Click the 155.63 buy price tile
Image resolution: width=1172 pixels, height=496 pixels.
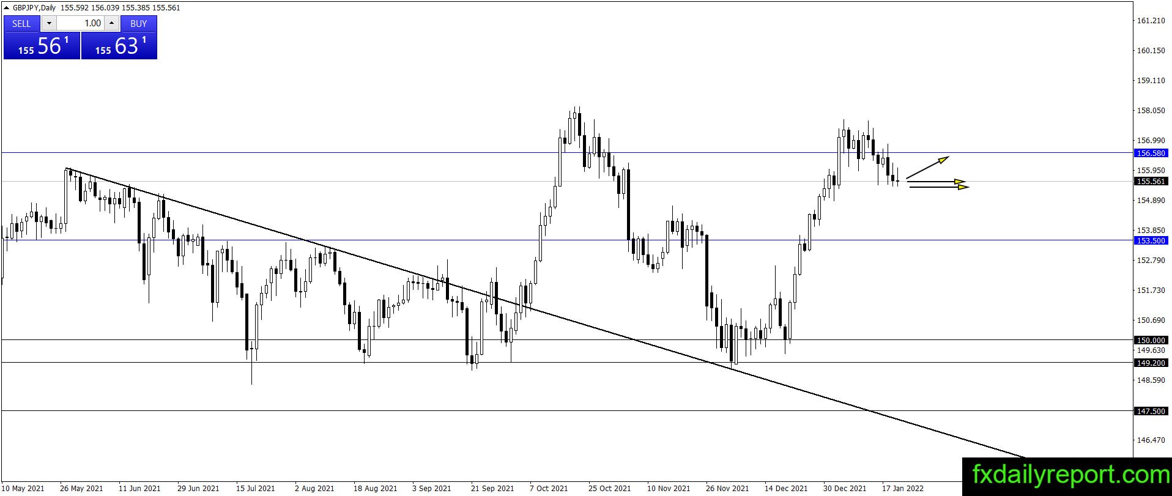pos(119,46)
